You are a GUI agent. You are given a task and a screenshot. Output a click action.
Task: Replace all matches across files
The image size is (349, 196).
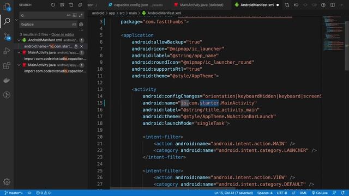pyautogui.click(x=81, y=24)
